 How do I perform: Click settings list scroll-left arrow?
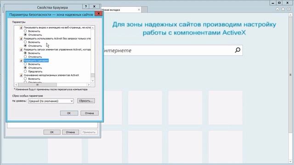(x=16, y=85)
